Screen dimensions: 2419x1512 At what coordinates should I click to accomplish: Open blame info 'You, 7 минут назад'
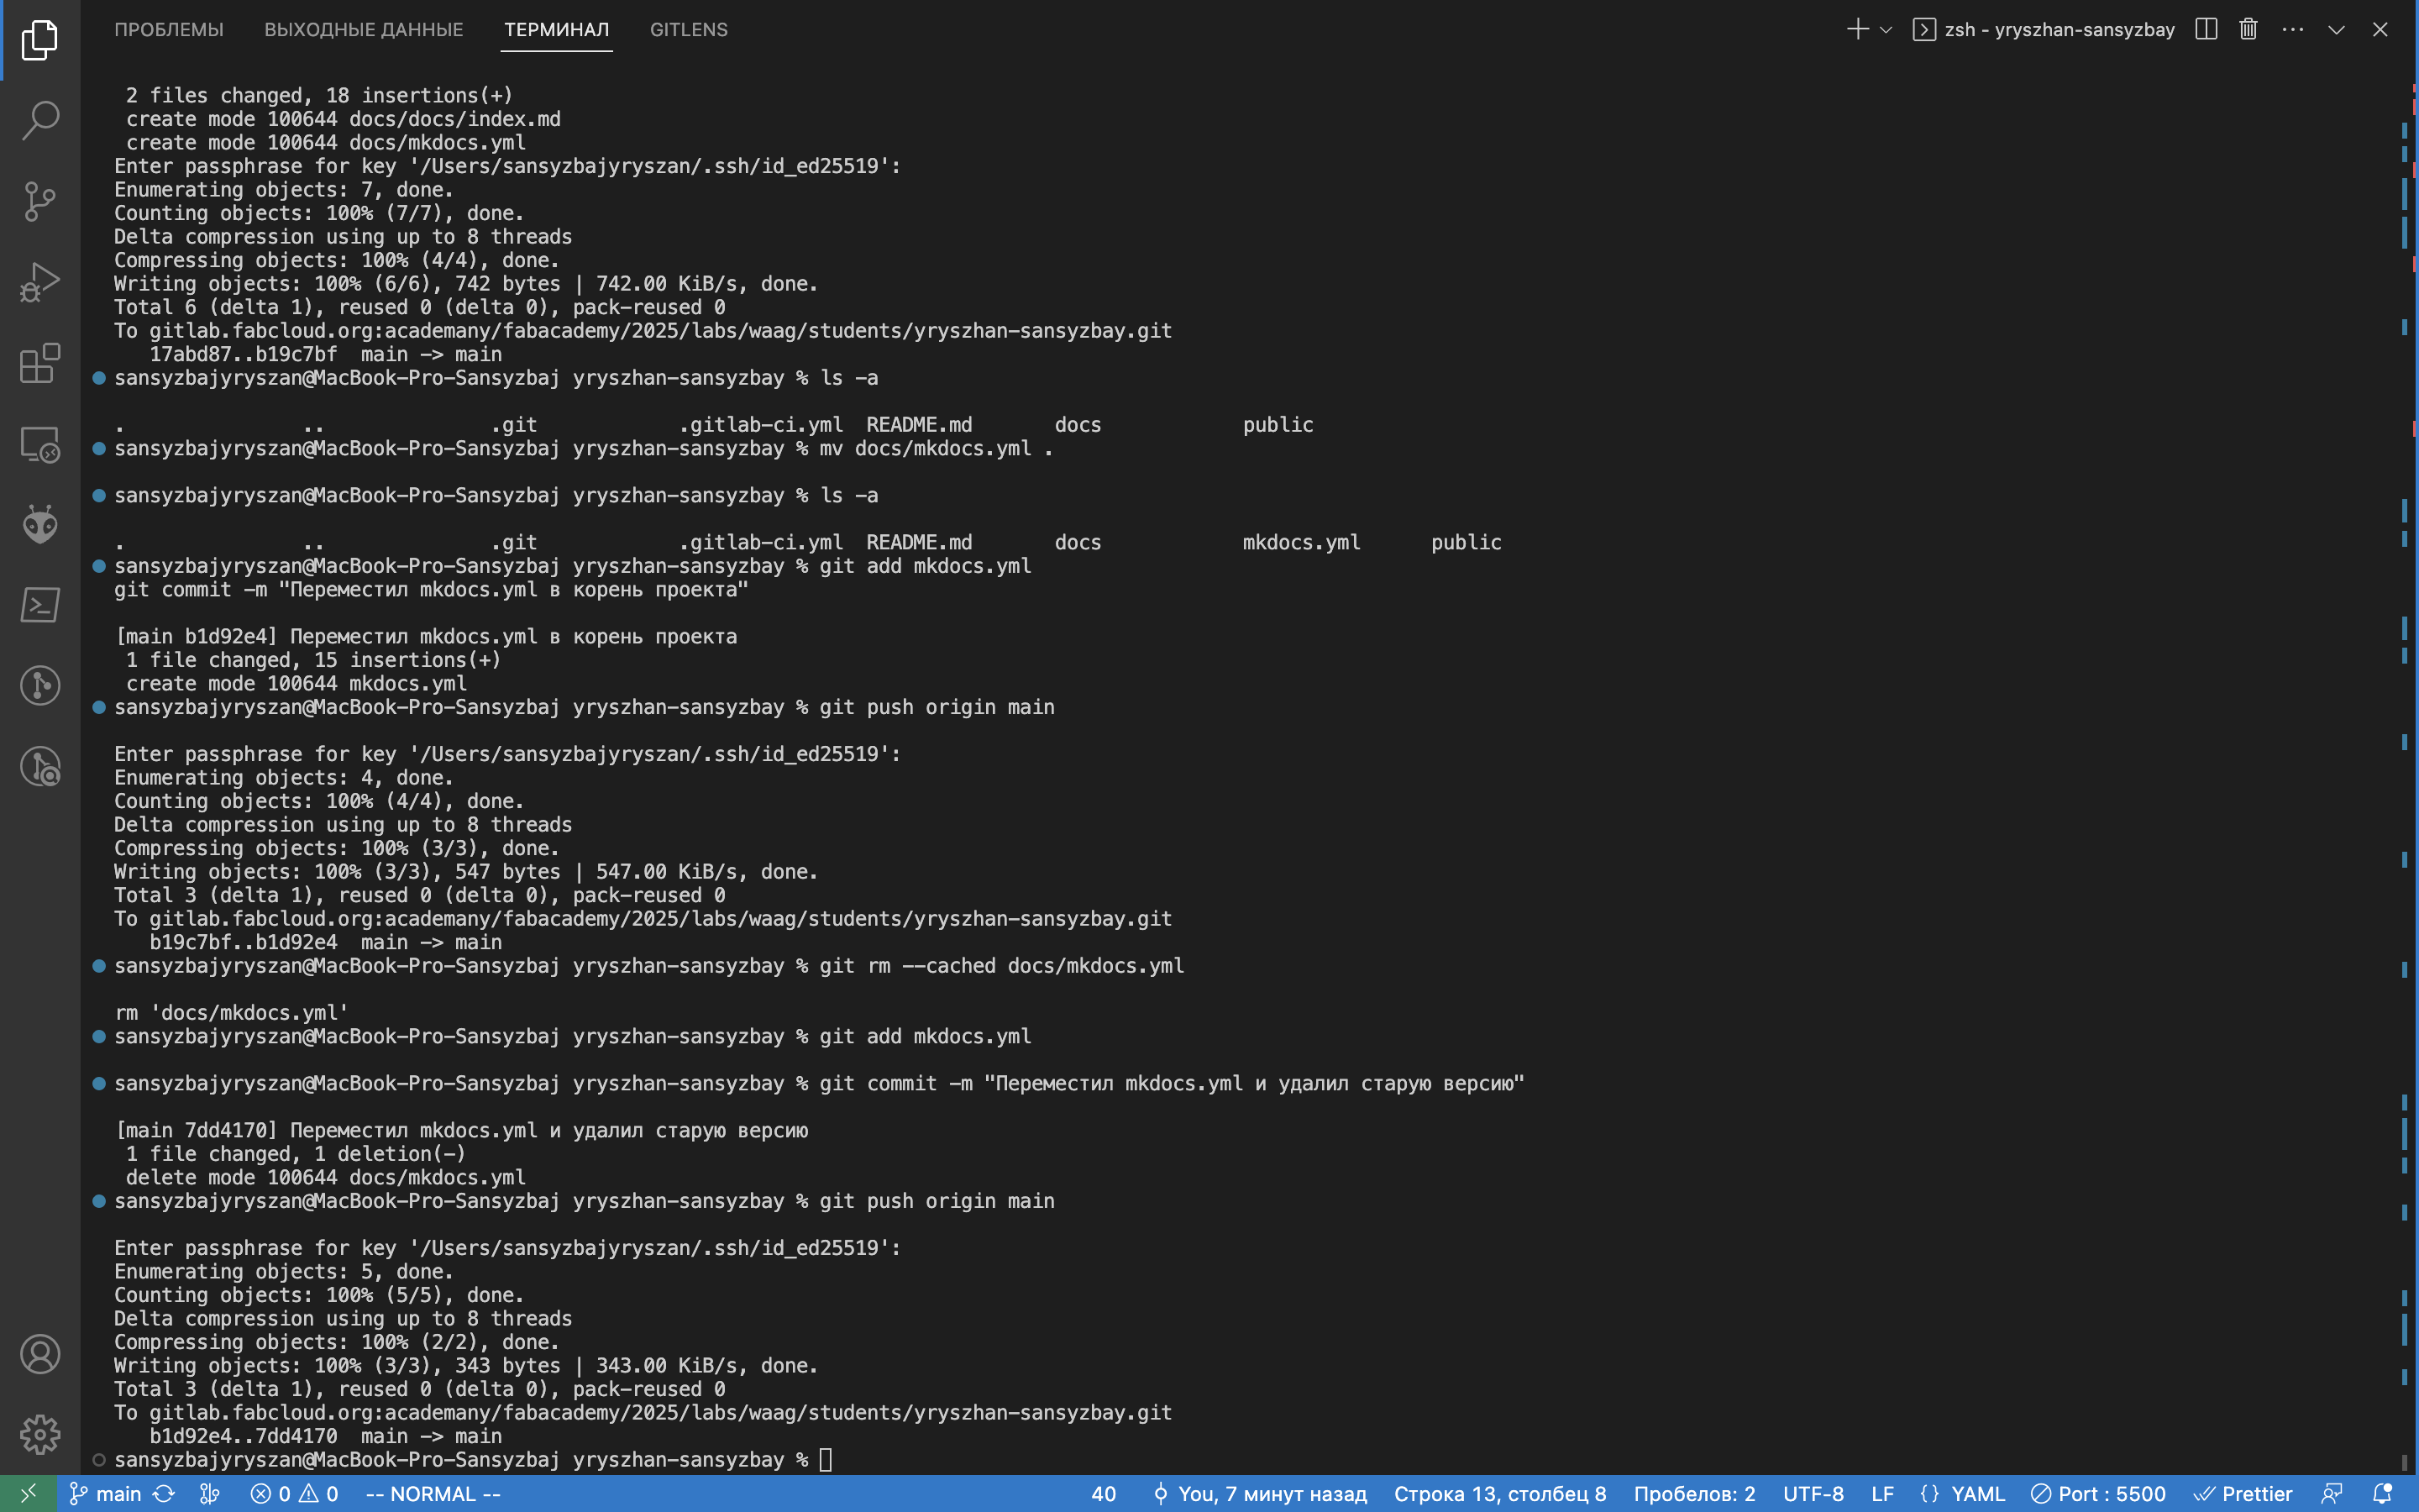point(1260,1493)
